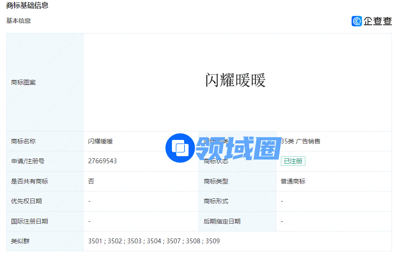Select the 商标基础信息 heading

tap(27, 6)
